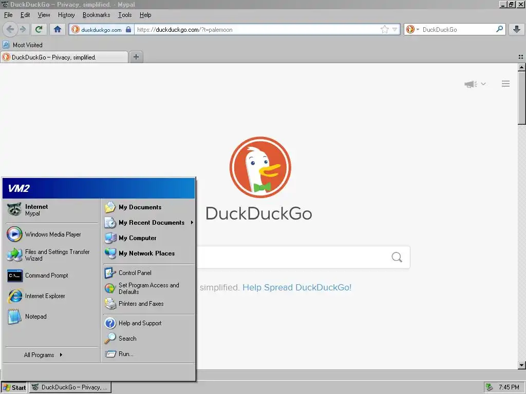Click the DuckDuckGo taskbar window button

[70, 387]
